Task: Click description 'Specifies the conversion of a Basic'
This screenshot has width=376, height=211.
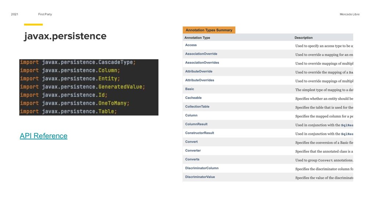Action: 324,142
